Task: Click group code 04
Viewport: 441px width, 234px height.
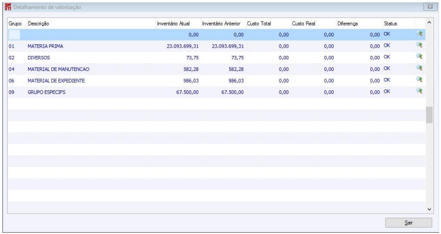Action: [x=12, y=70]
